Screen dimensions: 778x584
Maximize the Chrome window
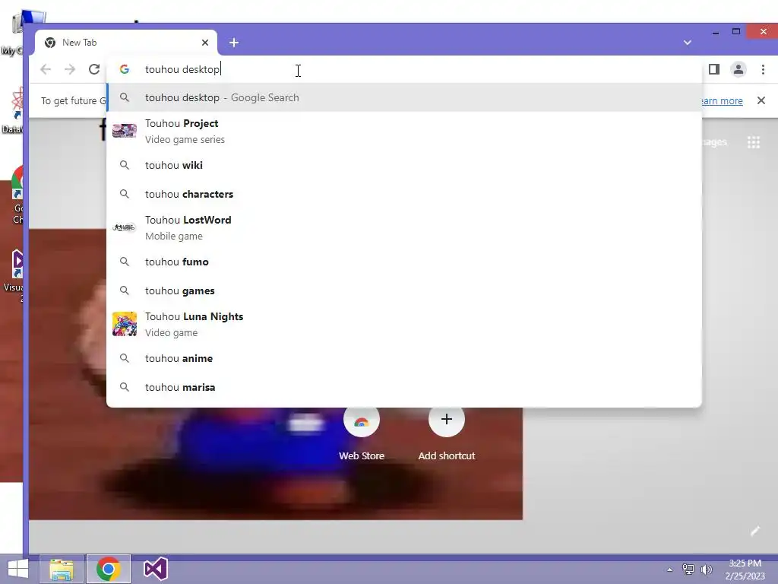tap(736, 32)
